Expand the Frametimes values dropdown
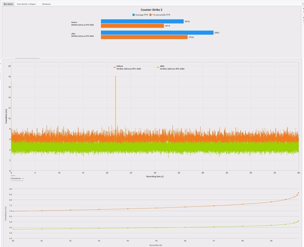This screenshot has width=304, height=247. click(17, 178)
